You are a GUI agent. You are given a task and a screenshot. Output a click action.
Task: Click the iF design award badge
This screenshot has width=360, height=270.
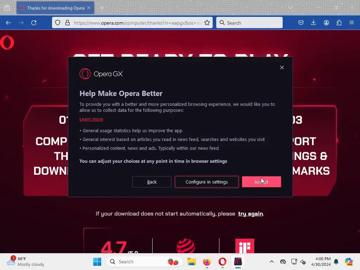pos(245,246)
